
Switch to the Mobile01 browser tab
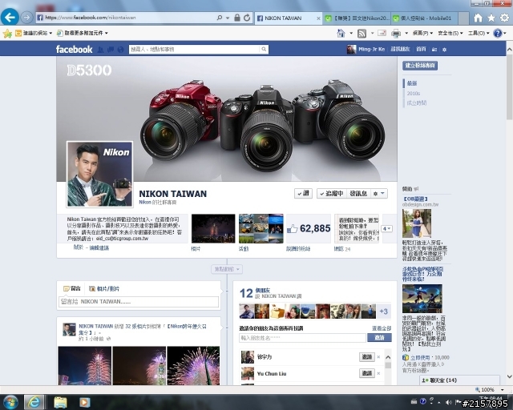(x=425, y=18)
